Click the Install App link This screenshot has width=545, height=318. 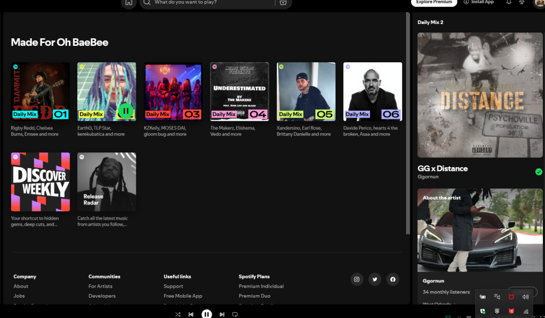(478, 2)
